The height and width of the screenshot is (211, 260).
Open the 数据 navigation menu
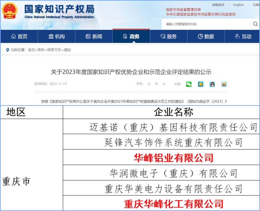206,36
